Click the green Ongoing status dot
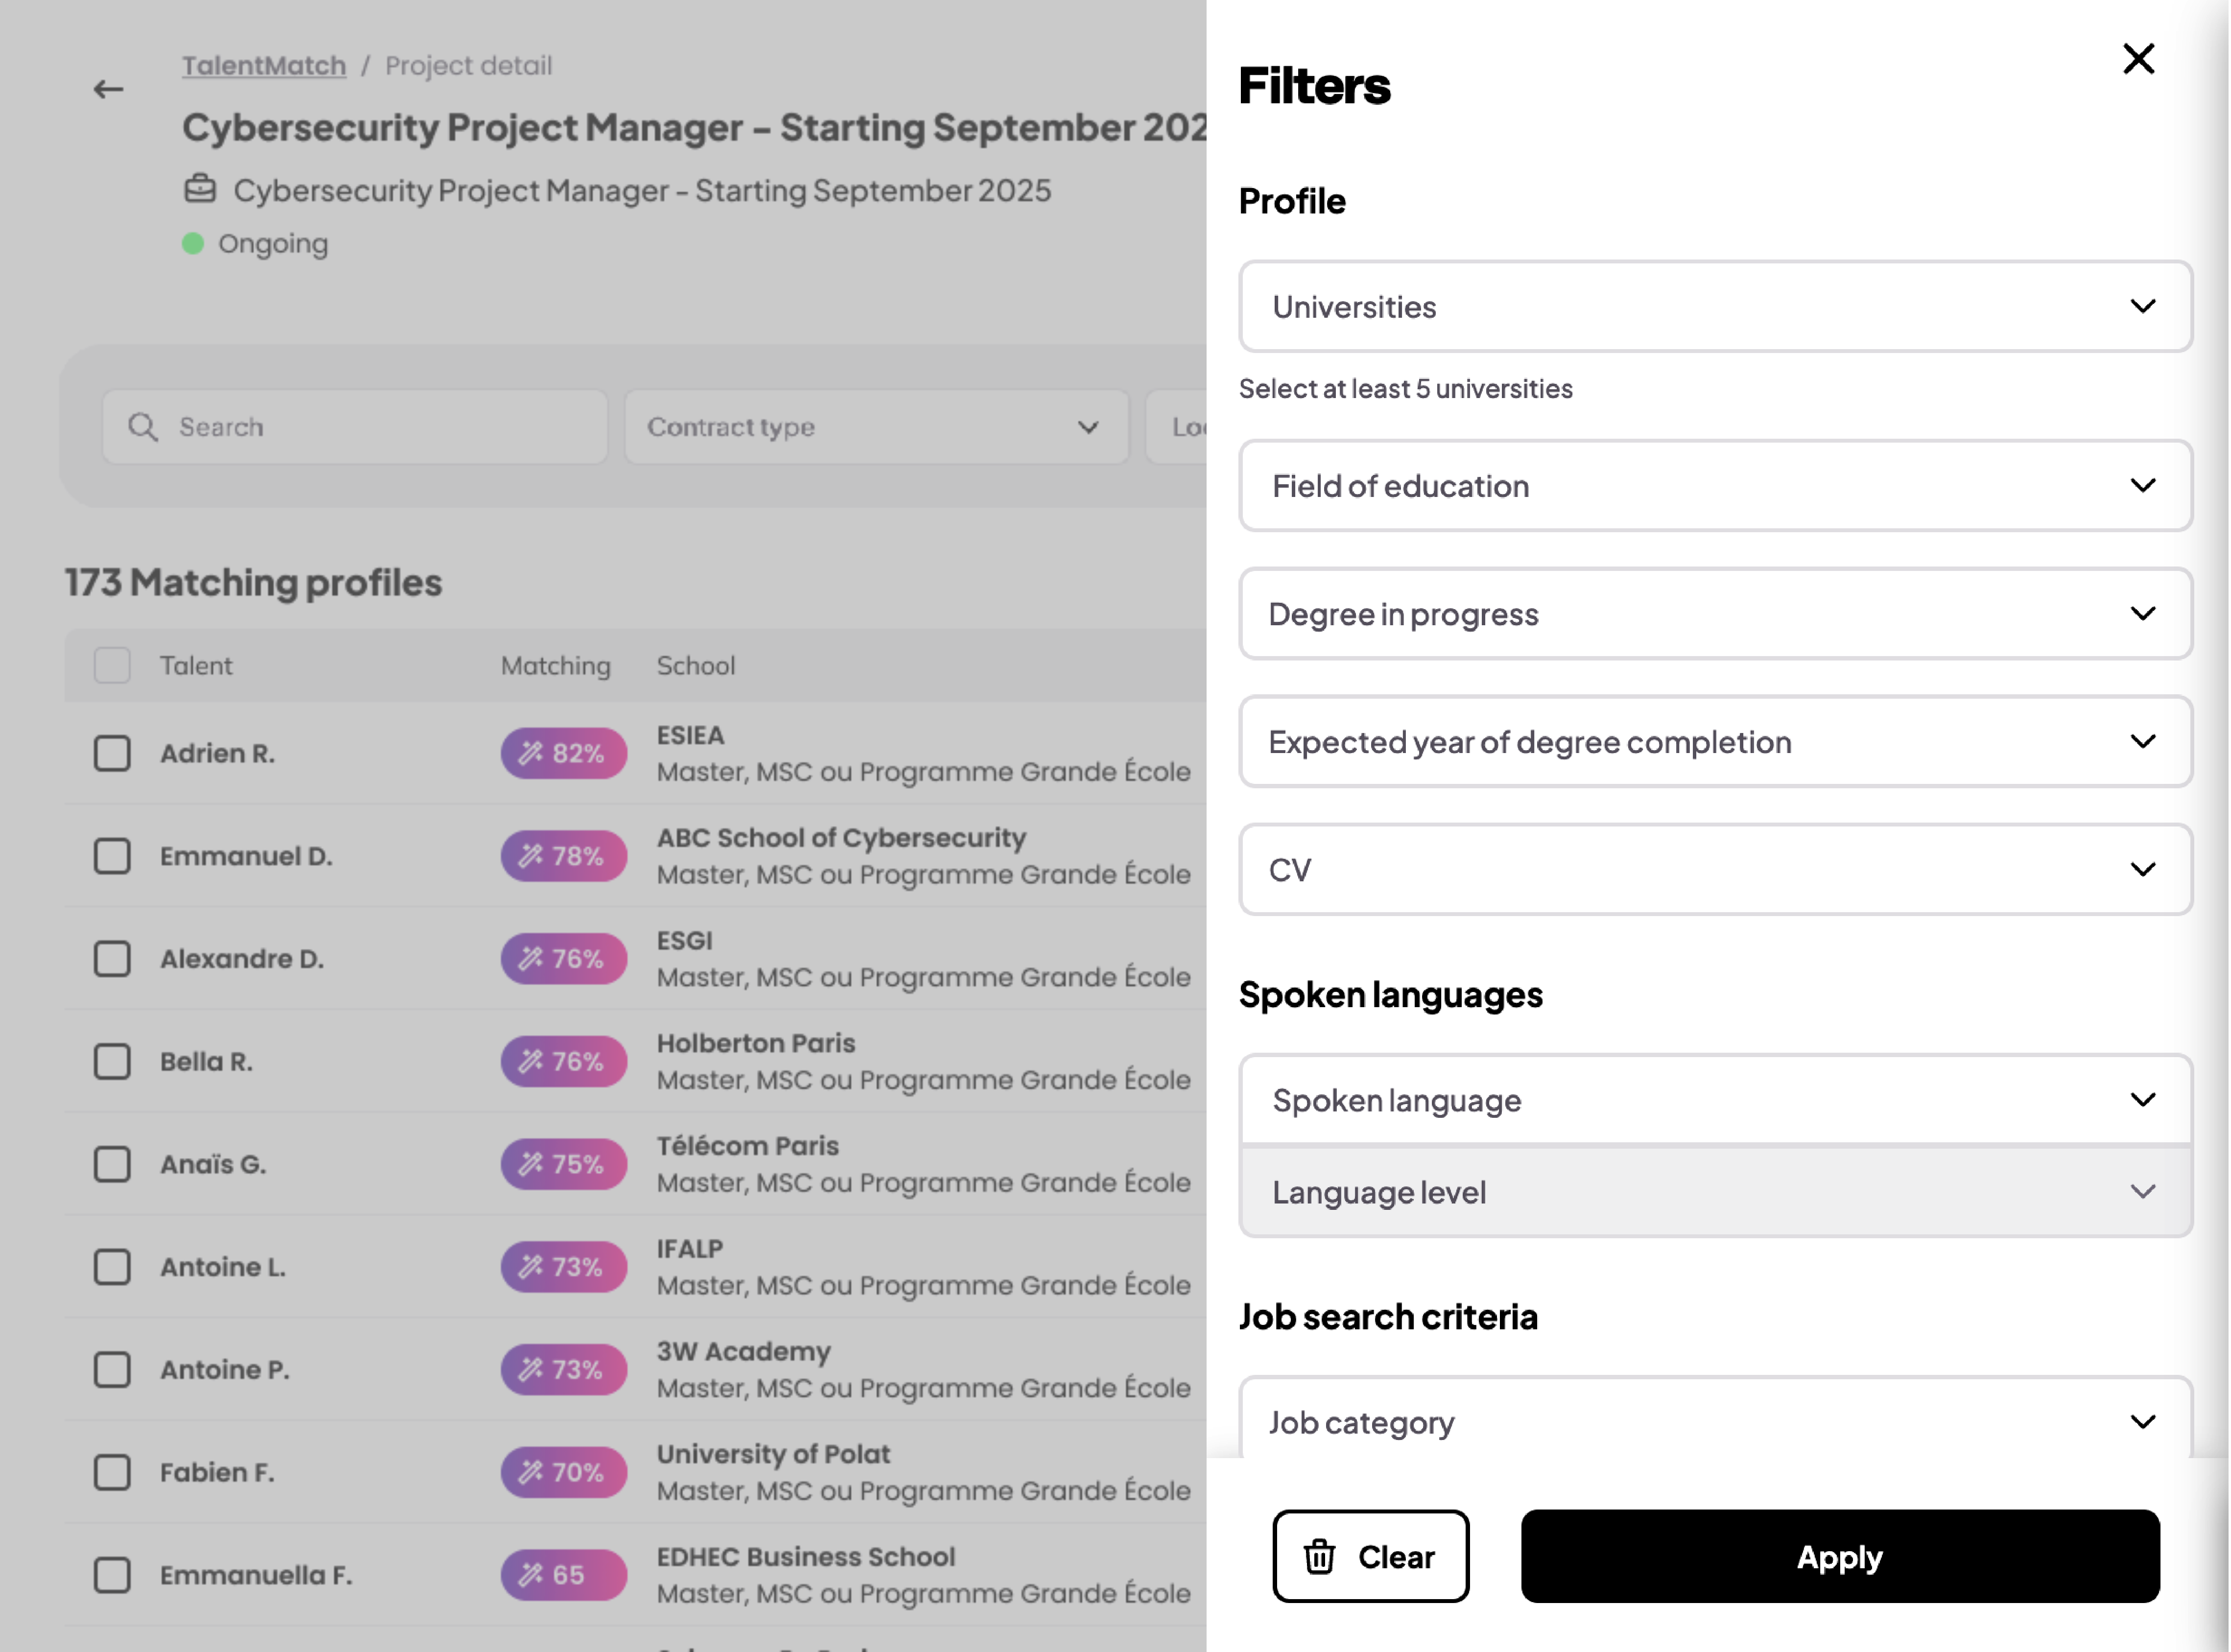 click(x=193, y=244)
